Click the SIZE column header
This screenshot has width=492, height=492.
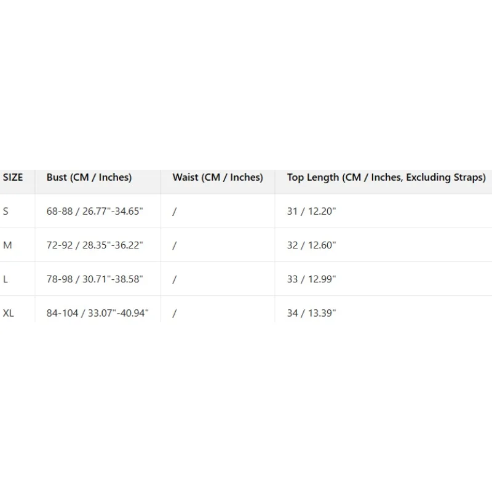pos(13,177)
